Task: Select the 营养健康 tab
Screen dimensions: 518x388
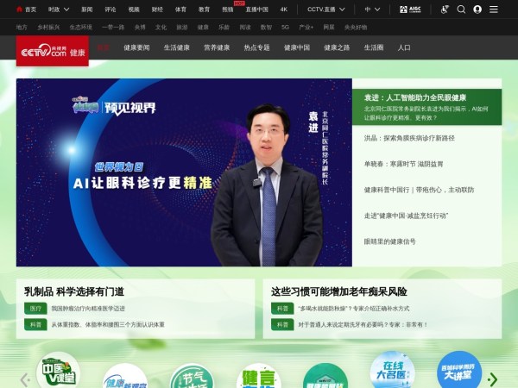Action: (x=216, y=47)
